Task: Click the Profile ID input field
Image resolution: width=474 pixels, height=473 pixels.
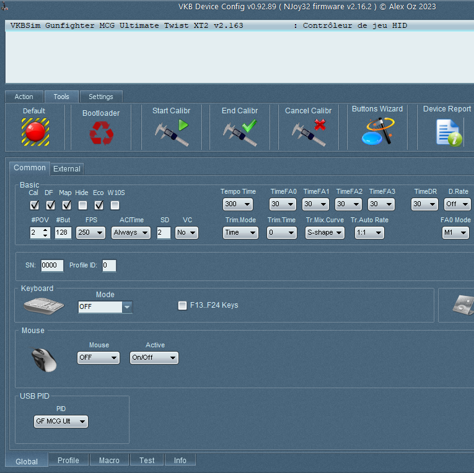Action: (109, 266)
